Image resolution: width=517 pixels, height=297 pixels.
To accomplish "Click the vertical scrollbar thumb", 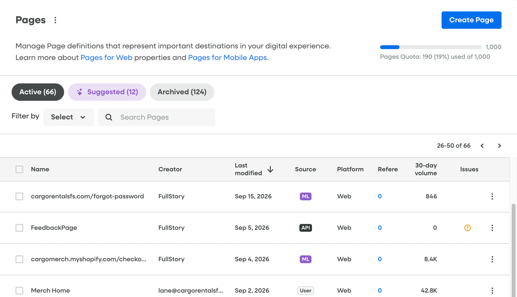I will point(514,250).
